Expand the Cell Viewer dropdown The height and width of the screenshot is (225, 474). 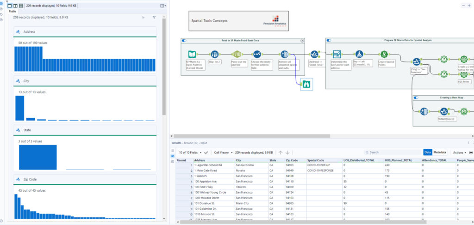223,152
